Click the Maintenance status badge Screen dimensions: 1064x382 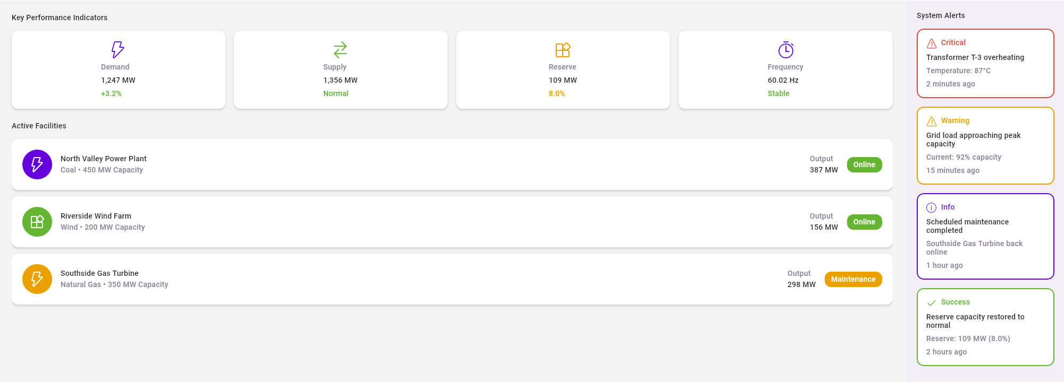853,279
